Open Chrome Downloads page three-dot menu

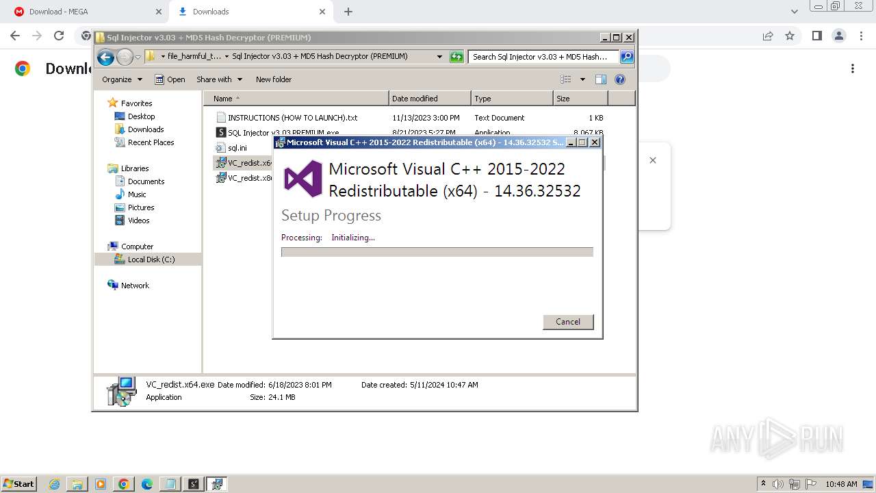point(853,68)
